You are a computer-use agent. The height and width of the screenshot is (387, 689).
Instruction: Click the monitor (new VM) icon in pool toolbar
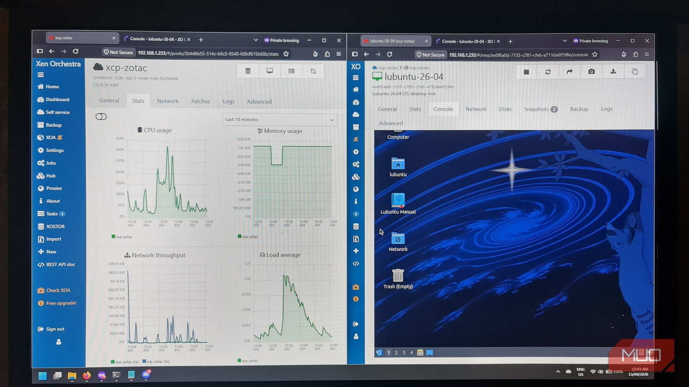[x=270, y=71]
